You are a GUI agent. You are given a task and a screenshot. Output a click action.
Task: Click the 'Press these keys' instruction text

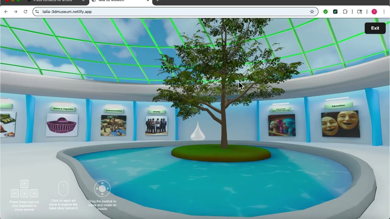pyautogui.click(x=24, y=206)
